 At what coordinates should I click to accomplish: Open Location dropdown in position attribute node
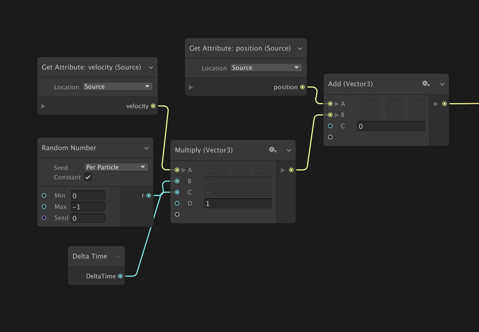click(x=266, y=68)
